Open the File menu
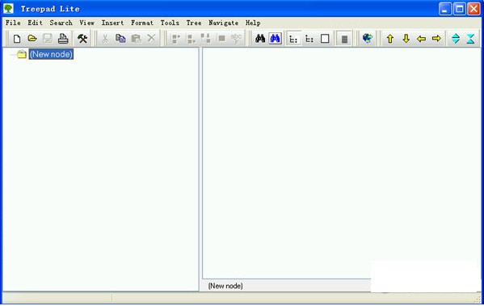The width and height of the screenshot is (484, 306). point(13,23)
